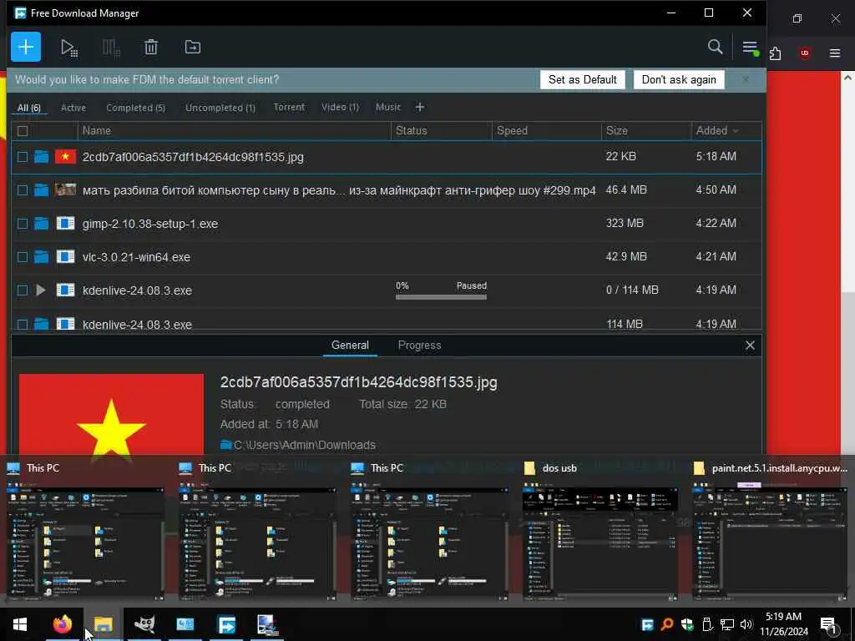The width and height of the screenshot is (855, 641).
Task: Select the paint.net.5.1.install window preview thumbnail
Action: [770, 543]
